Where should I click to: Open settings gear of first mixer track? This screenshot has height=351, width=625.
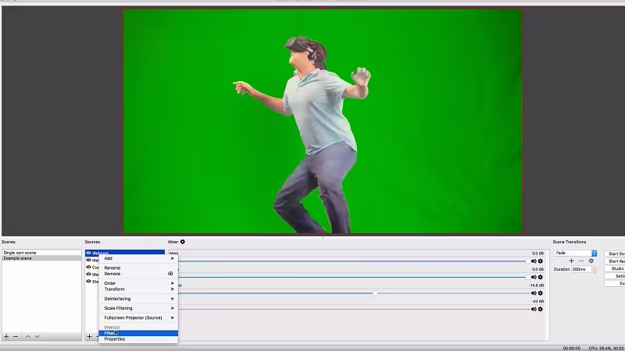pyautogui.click(x=541, y=261)
